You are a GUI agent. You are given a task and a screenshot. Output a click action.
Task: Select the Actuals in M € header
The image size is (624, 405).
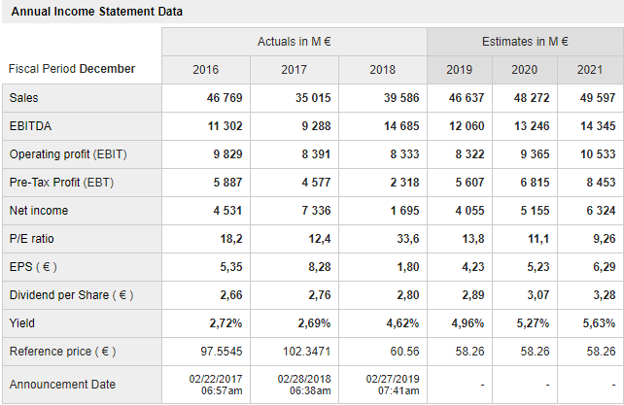tap(294, 42)
